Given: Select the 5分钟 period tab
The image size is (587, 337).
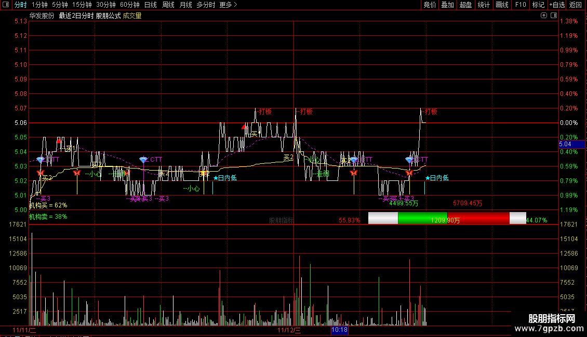Looking at the screenshot, I should [60, 5].
